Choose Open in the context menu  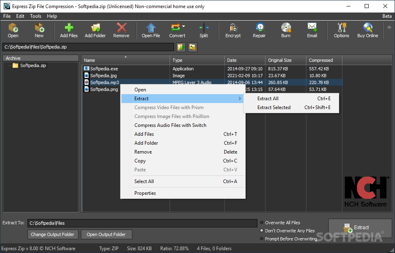[x=183, y=90]
